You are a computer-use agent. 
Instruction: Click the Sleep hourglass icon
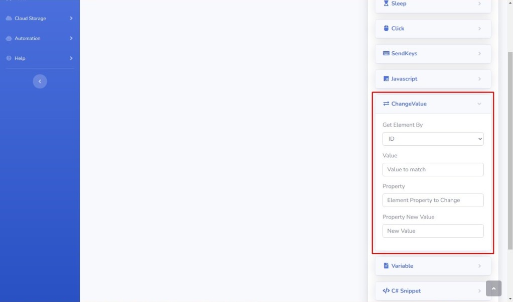386,4
